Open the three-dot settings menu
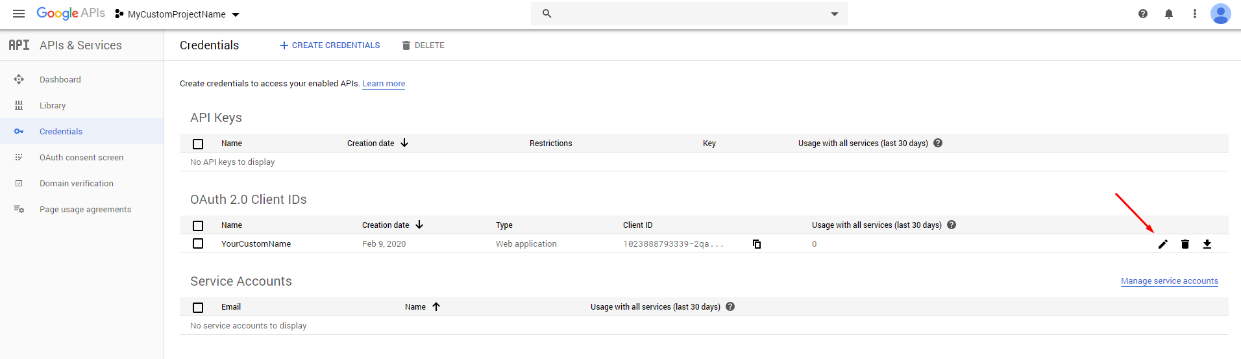The image size is (1241, 359). point(1194,14)
